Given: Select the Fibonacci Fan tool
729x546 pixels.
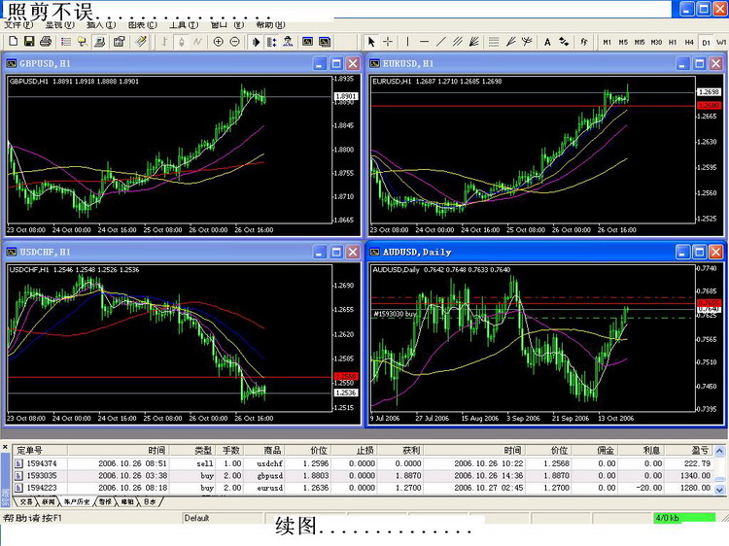Looking at the screenshot, I should [x=510, y=42].
